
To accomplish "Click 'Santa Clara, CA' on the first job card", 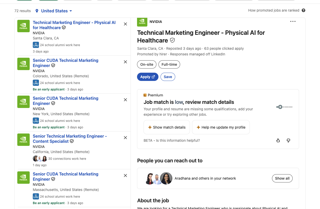I will coord(46,38).
